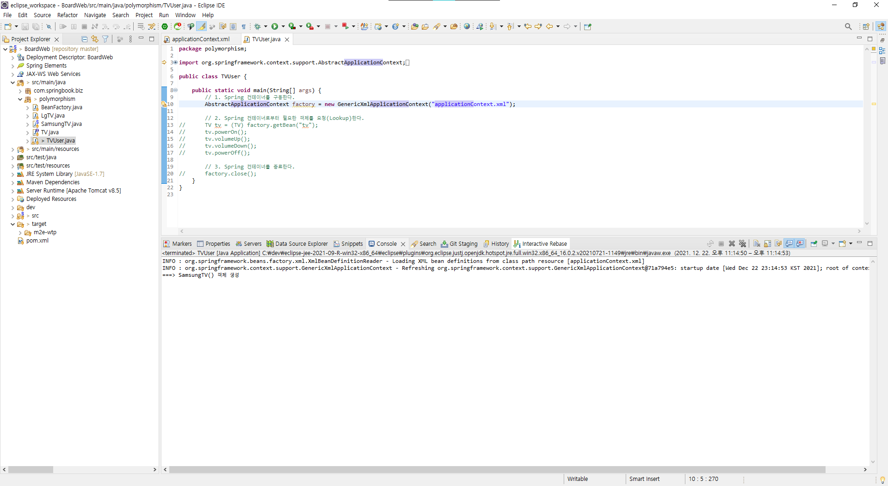Image resolution: width=888 pixels, height=486 pixels.
Task: Open Debug dropdown arrow beside bug icon
Action: pos(265,26)
